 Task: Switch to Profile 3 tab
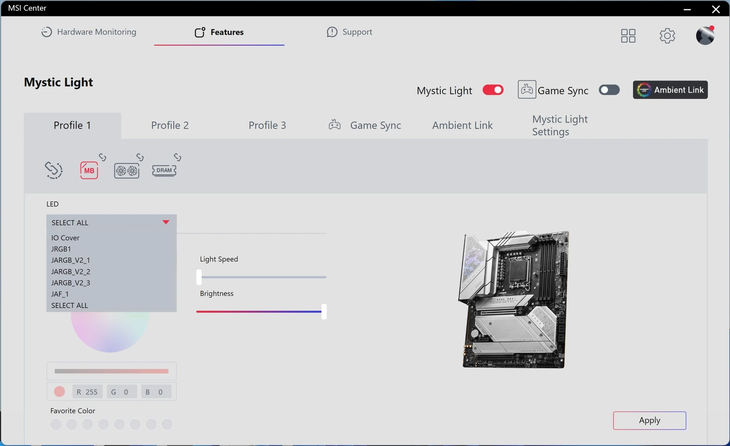pos(267,125)
